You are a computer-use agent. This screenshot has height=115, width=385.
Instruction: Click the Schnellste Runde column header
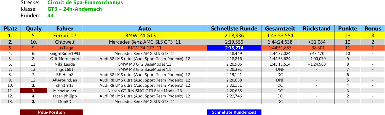[234, 29]
